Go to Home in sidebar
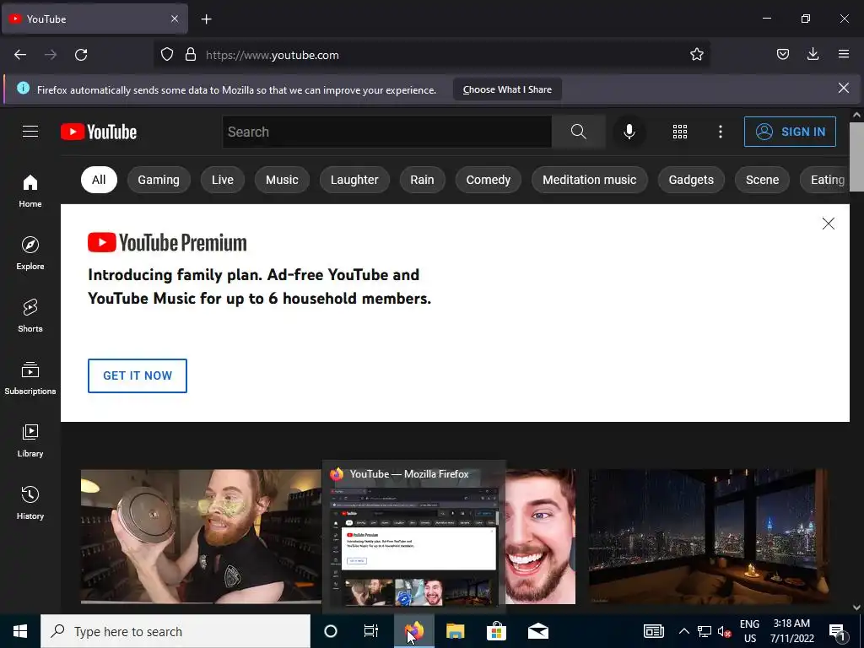This screenshot has width=864, height=648. pos(30,192)
